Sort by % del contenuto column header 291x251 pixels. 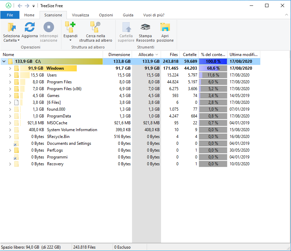click(213, 55)
